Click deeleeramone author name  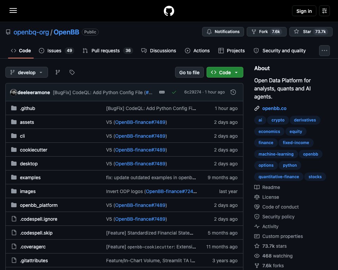coord(33,92)
